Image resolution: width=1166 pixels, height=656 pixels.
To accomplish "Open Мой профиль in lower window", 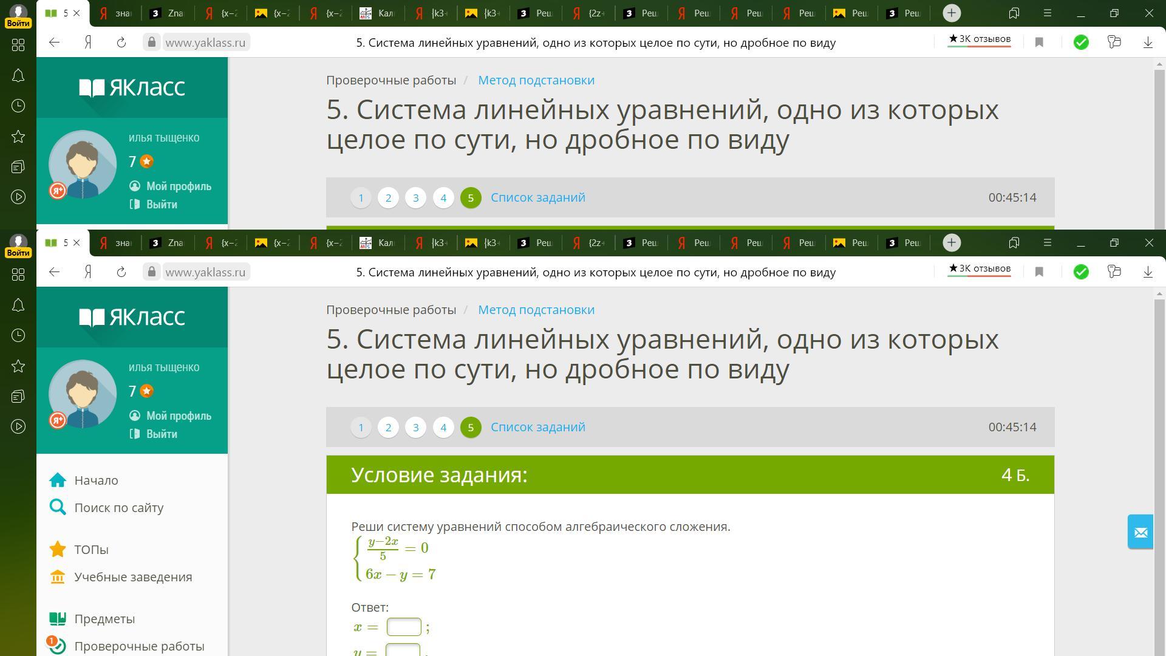I will pyautogui.click(x=171, y=416).
